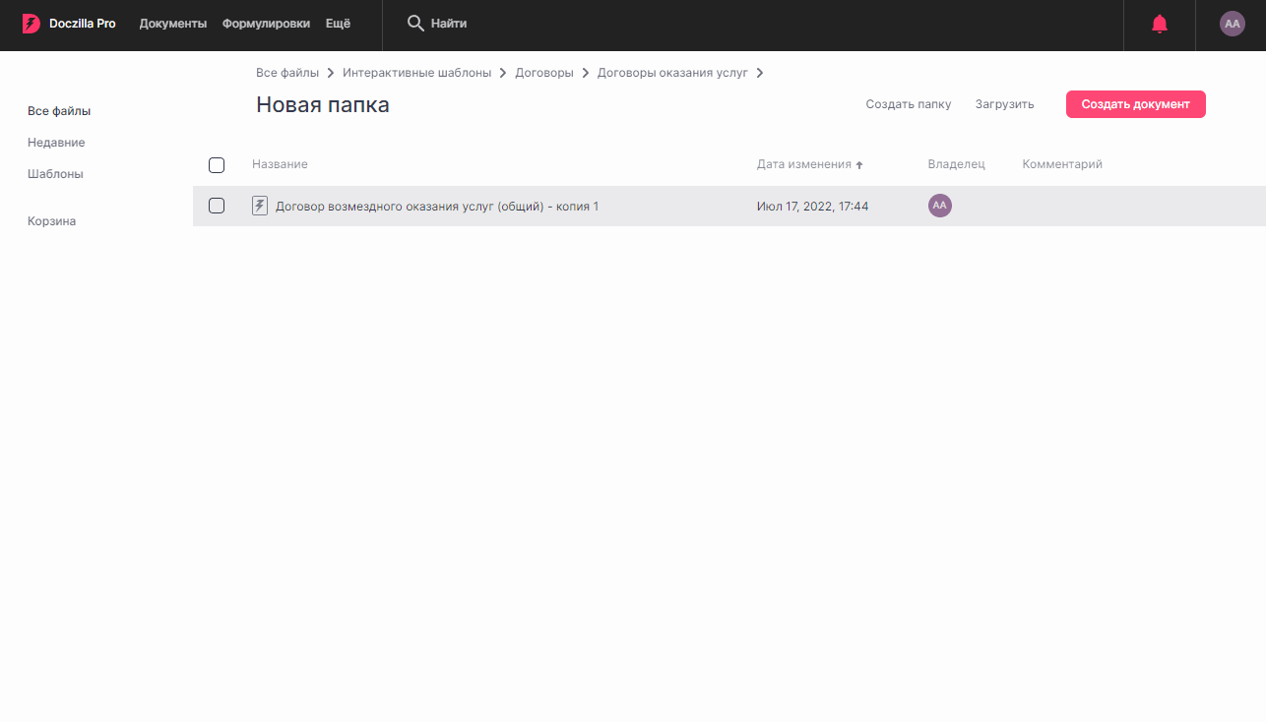
Task: Open the AA user avatar menu
Action: 1232,24
